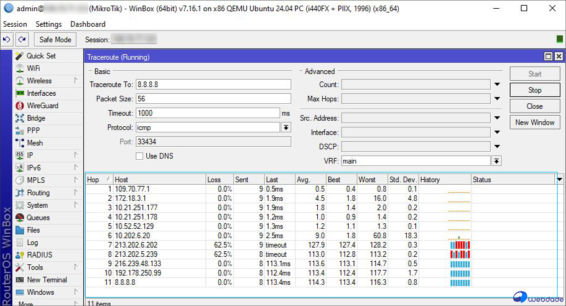The height and width of the screenshot is (306, 566).
Task: Open the table columns dropdown arrow
Action: tap(559, 180)
